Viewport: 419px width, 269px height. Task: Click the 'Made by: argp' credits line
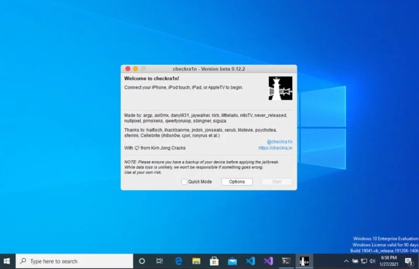point(205,118)
